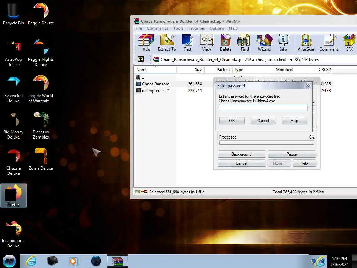The image size is (357, 268).
Task: Click the Comment toolbar icon
Action: pos(329,42)
